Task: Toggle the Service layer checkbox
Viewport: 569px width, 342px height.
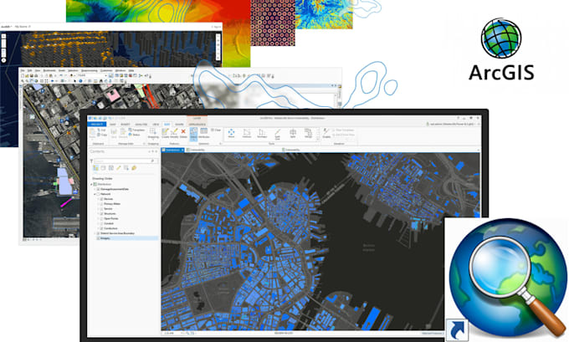Action: (101, 209)
